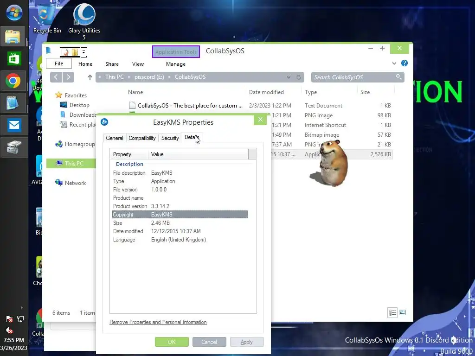
Task: Switch to the Home ribbon tab
Action: (85, 64)
